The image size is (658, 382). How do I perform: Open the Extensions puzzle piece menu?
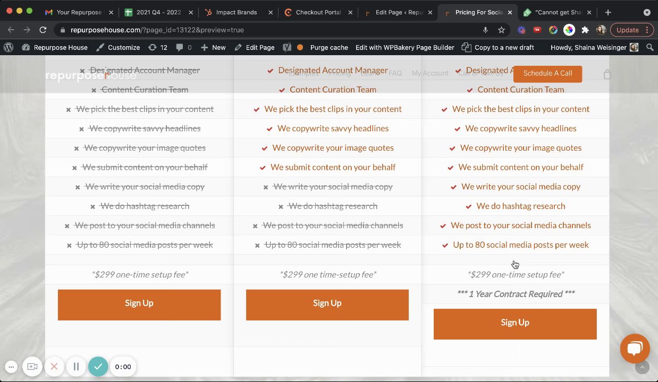[585, 30]
